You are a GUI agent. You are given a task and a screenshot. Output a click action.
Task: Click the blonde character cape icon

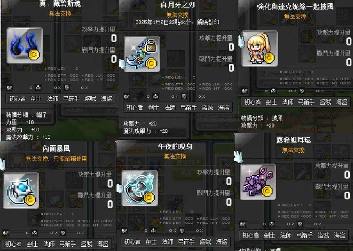click(260, 49)
